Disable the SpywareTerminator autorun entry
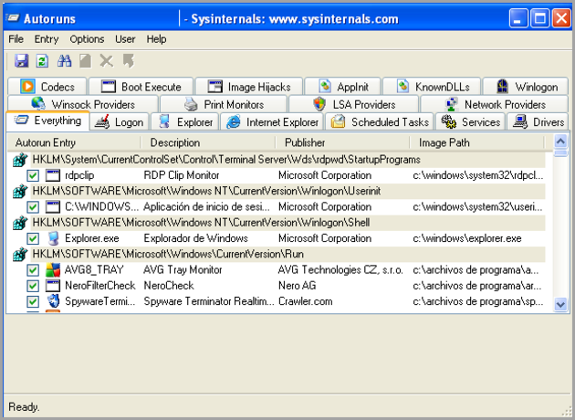 tap(33, 301)
